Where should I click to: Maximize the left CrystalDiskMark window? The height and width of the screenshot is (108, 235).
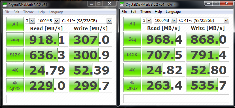[x=99, y=3]
